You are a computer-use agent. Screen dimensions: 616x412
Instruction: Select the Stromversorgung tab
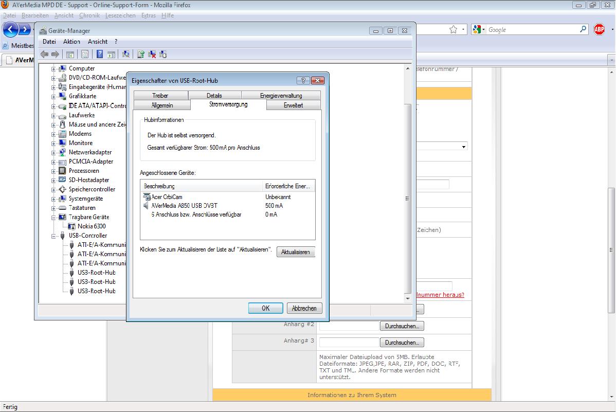(x=228, y=104)
